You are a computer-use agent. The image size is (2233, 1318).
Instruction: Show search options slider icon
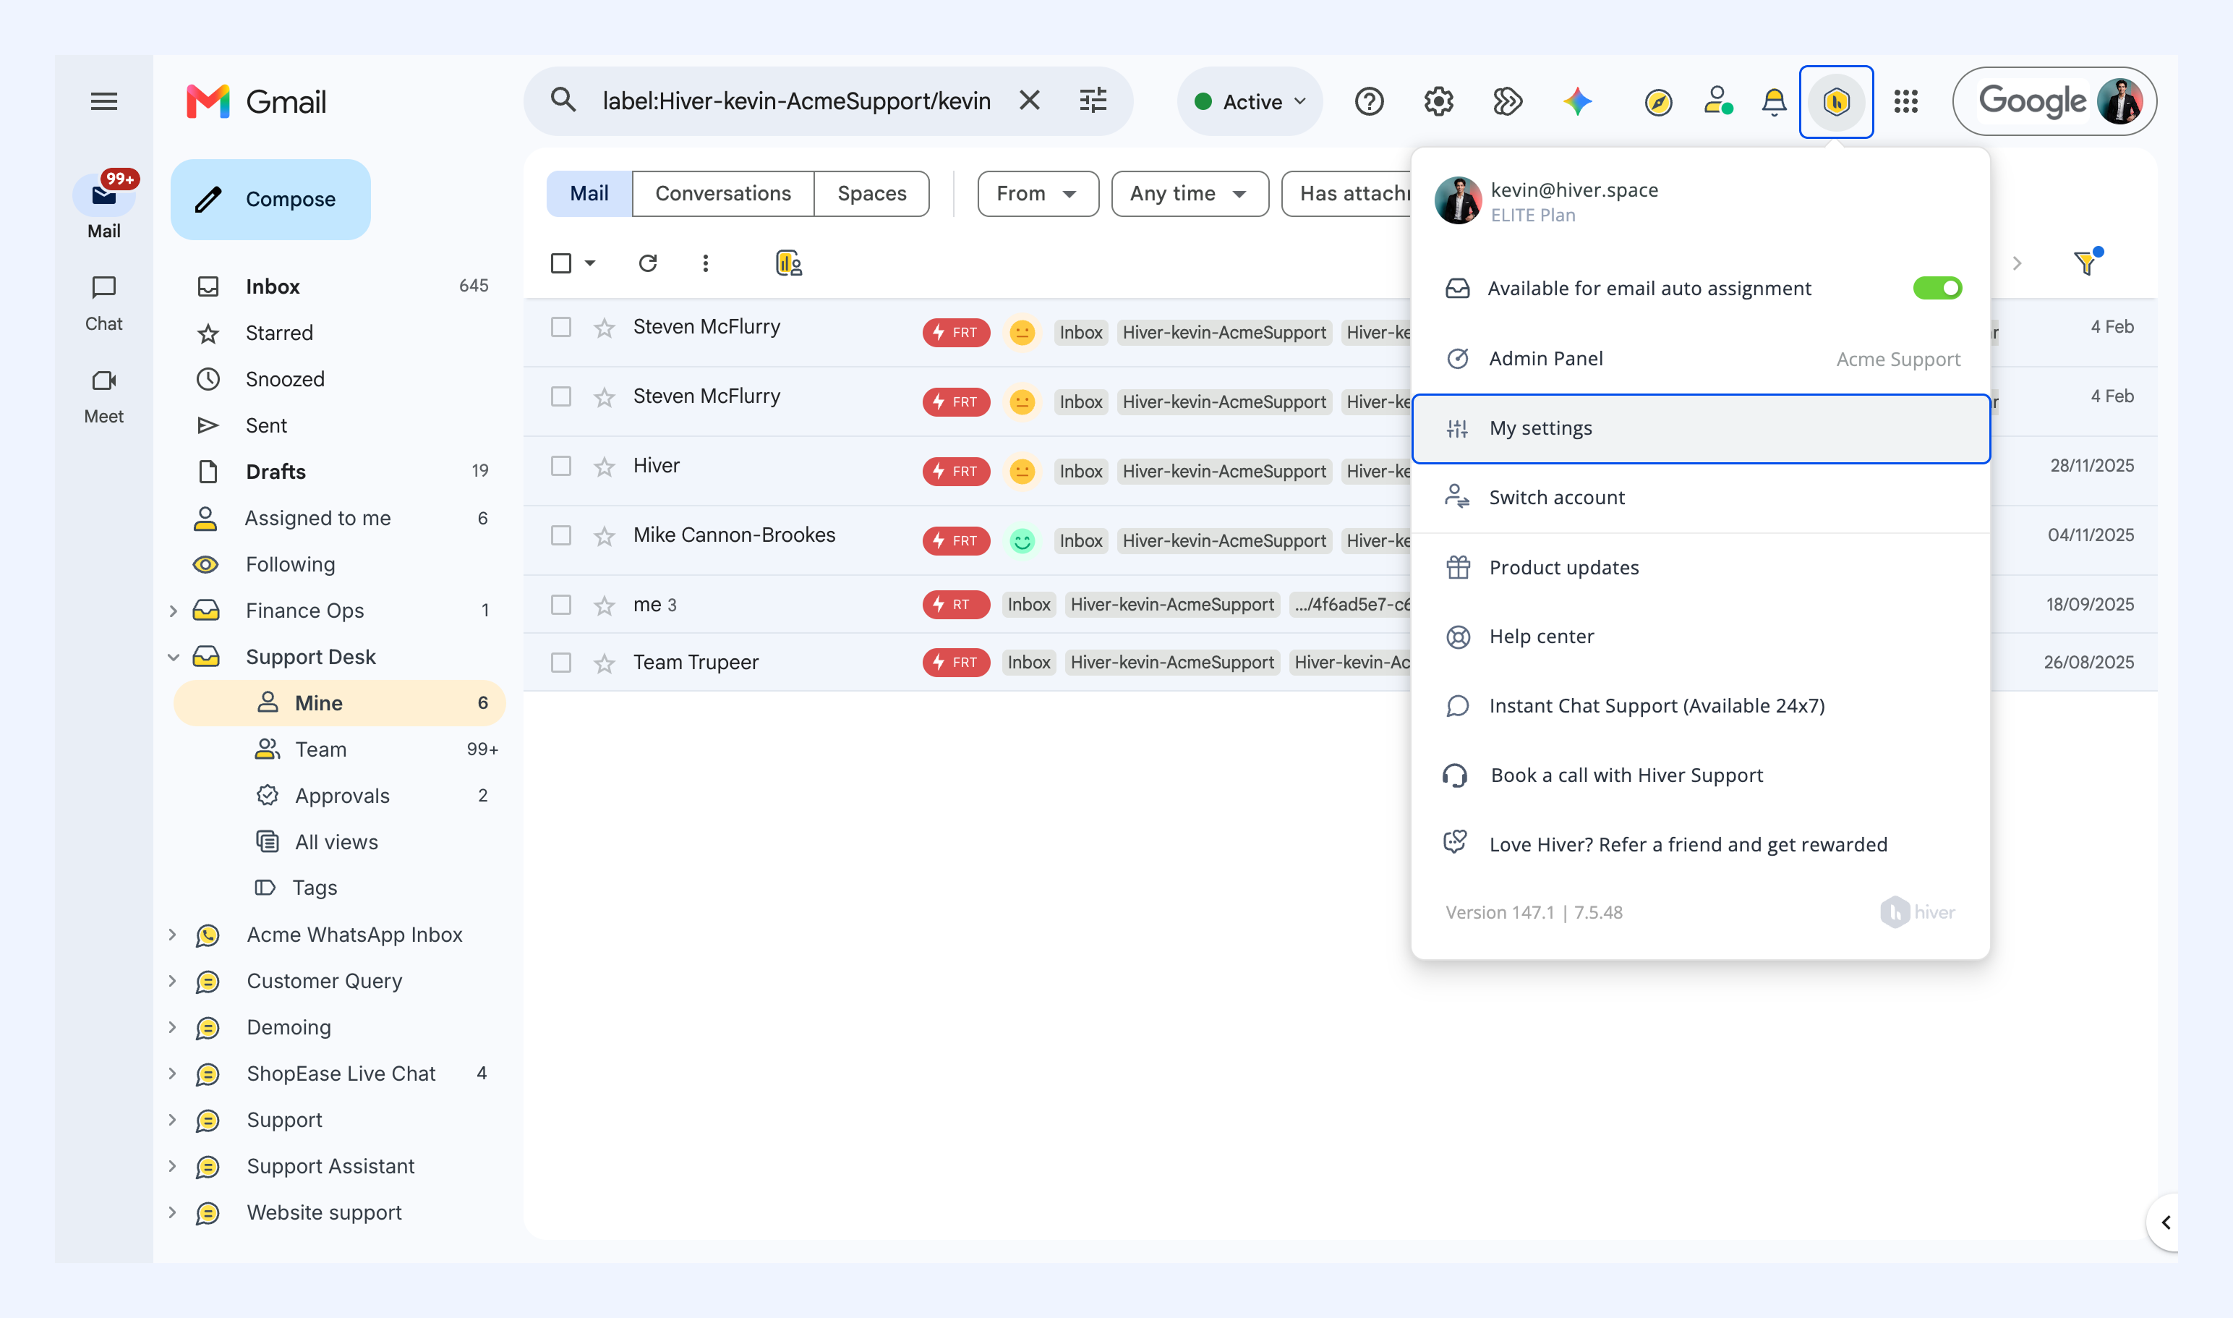pos(1093,101)
